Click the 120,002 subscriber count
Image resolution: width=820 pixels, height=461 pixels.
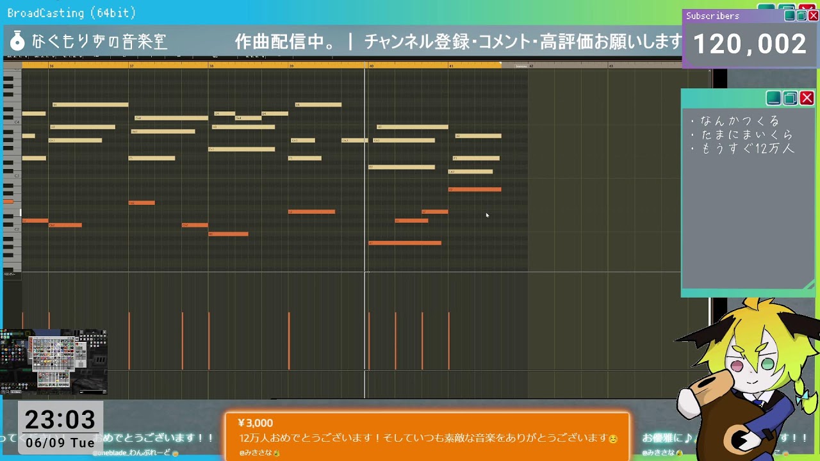(x=750, y=44)
